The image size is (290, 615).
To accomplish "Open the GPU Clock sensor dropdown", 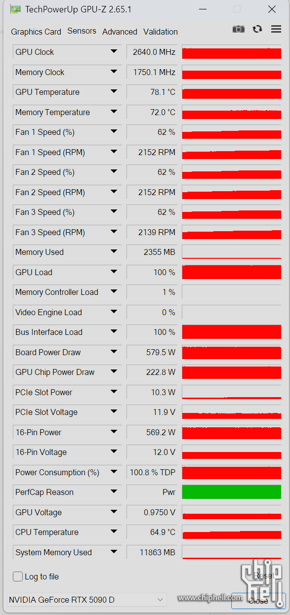I will click(x=114, y=51).
